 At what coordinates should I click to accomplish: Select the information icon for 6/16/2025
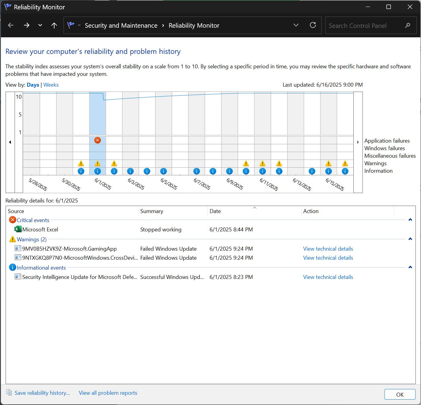345,171
